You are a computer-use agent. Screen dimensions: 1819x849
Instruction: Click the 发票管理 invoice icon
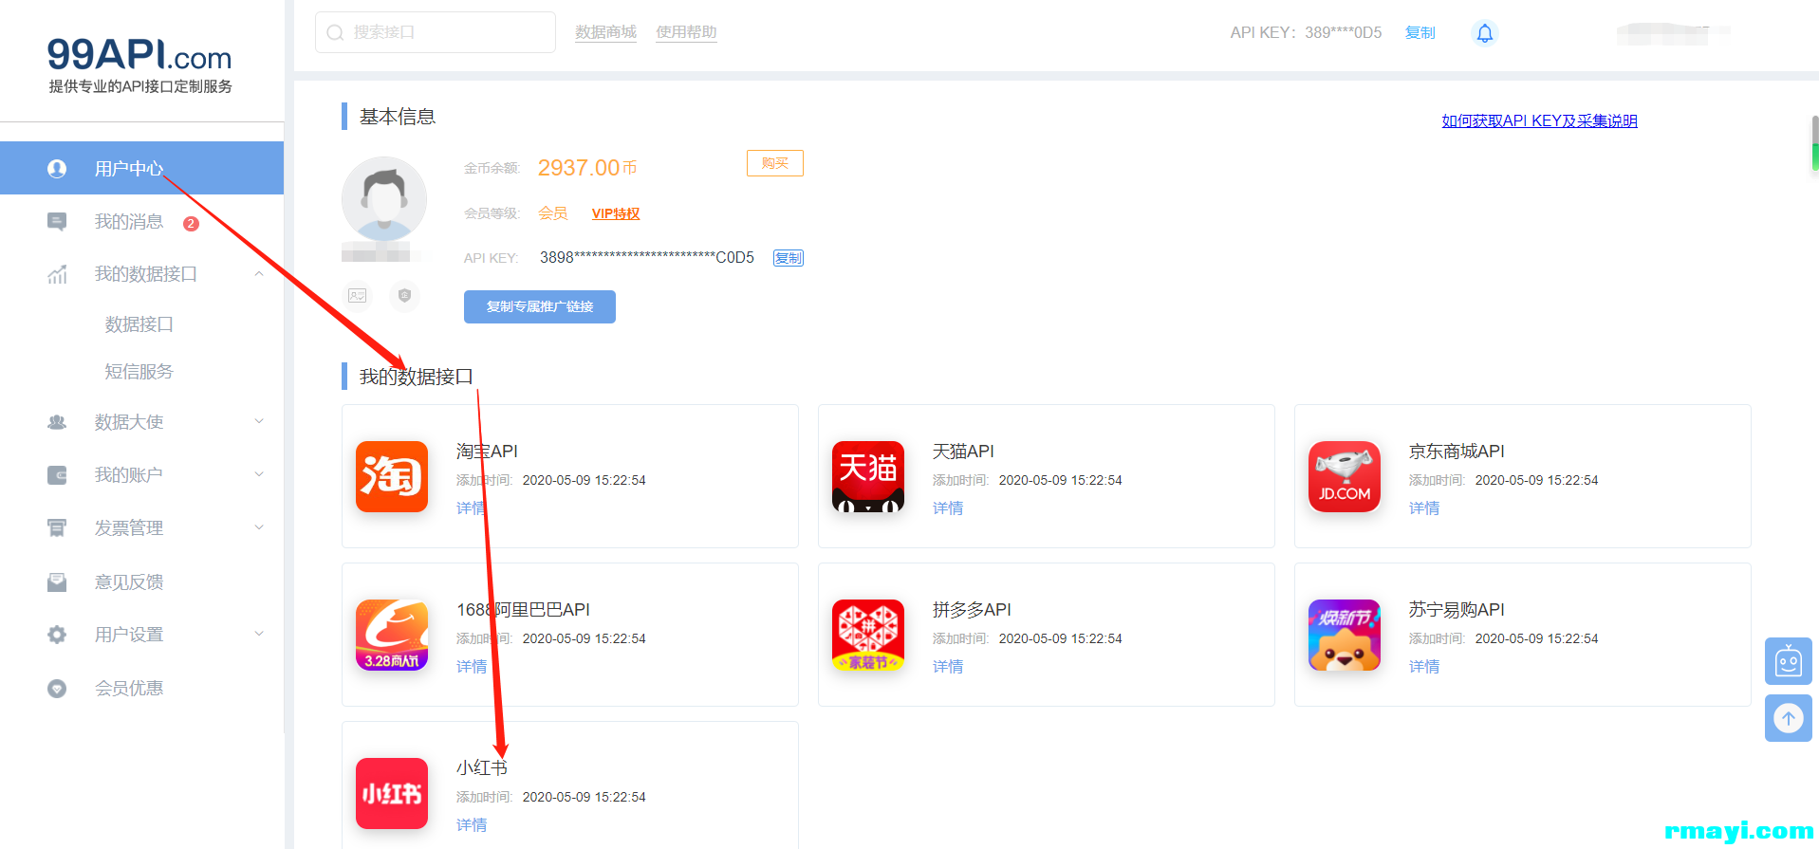pos(57,528)
